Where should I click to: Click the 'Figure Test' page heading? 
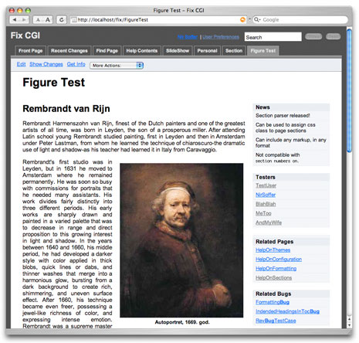pyautogui.click(x=53, y=83)
